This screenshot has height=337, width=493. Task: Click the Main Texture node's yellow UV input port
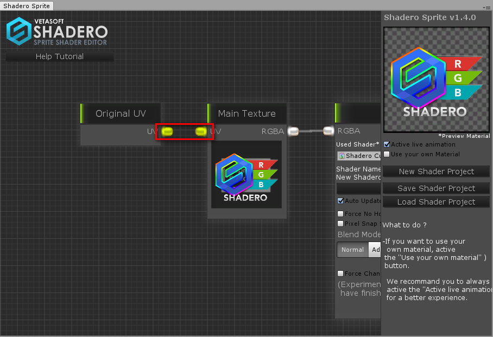click(201, 131)
